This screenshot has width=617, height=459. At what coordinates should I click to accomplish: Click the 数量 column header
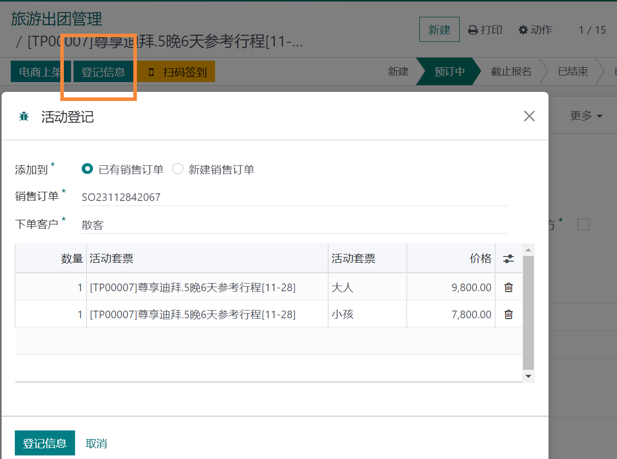click(51, 258)
